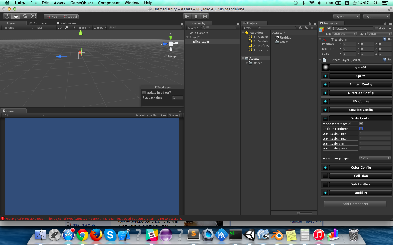Click the Add Component button
The width and height of the screenshot is (393, 245).
point(355,204)
